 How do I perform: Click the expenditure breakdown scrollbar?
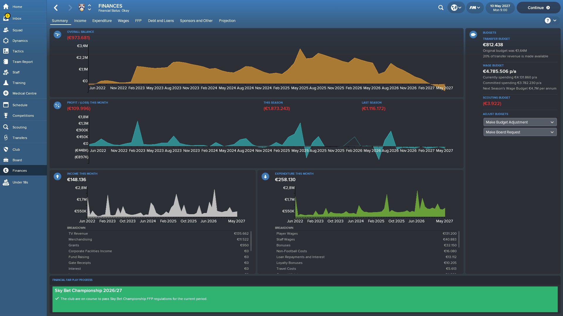pos(459,239)
